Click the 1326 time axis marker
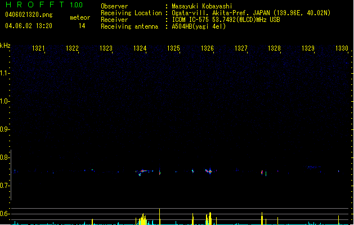The image size is (354, 225). 207,48
